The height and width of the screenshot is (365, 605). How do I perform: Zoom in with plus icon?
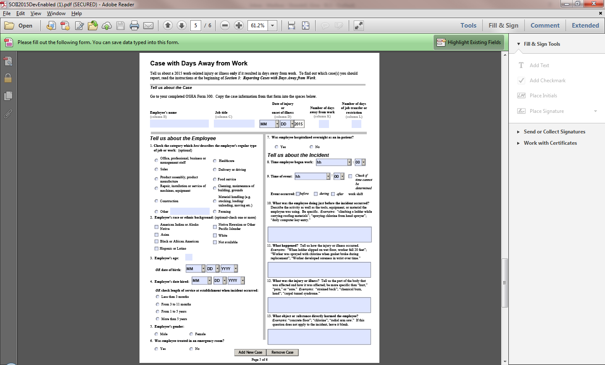point(239,26)
